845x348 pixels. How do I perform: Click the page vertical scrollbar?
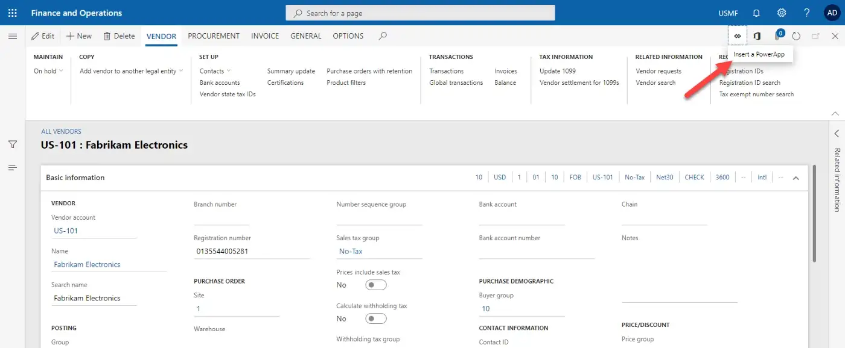[815, 214]
